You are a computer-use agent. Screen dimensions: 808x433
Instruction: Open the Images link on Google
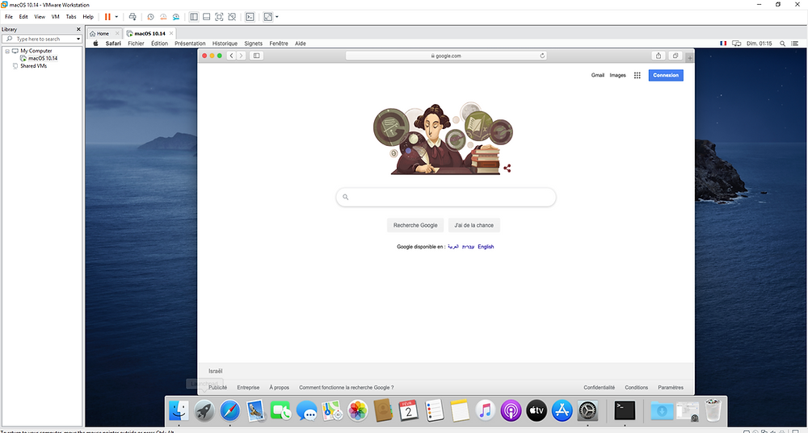[x=617, y=75]
